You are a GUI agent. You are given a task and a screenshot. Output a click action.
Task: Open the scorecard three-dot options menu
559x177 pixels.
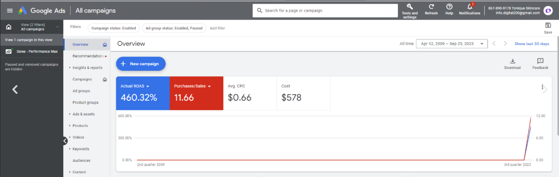coord(542,87)
